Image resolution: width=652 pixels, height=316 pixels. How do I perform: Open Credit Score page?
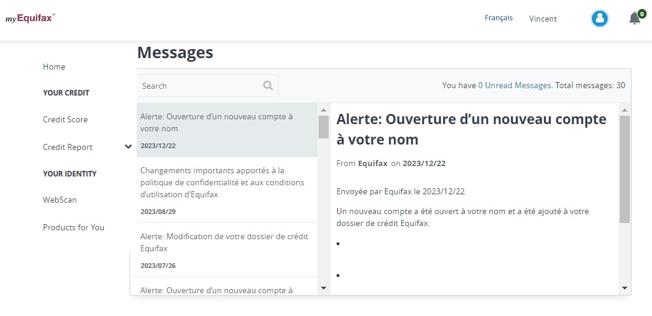[x=65, y=119]
